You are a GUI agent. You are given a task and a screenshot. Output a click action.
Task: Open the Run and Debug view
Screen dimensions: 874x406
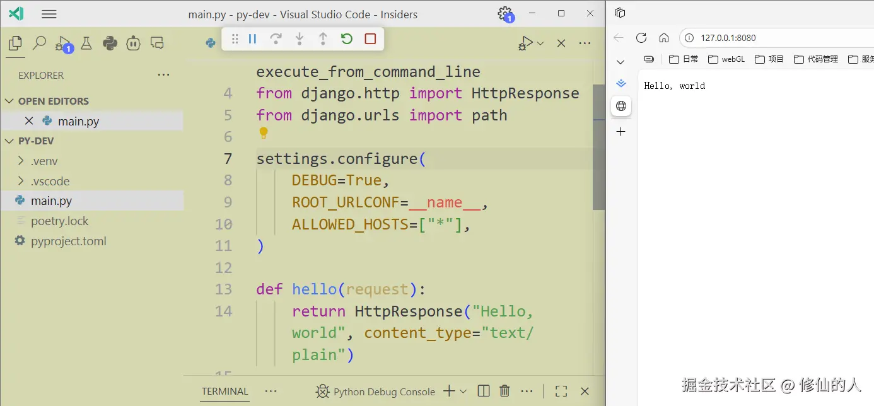point(63,43)
